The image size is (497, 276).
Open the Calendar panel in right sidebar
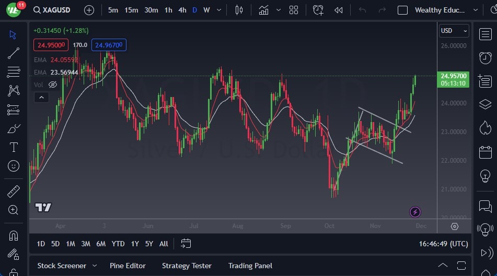point(485,152)
